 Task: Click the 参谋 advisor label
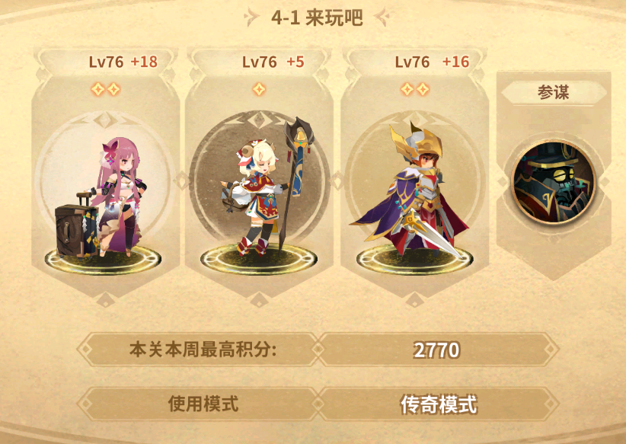554,92
